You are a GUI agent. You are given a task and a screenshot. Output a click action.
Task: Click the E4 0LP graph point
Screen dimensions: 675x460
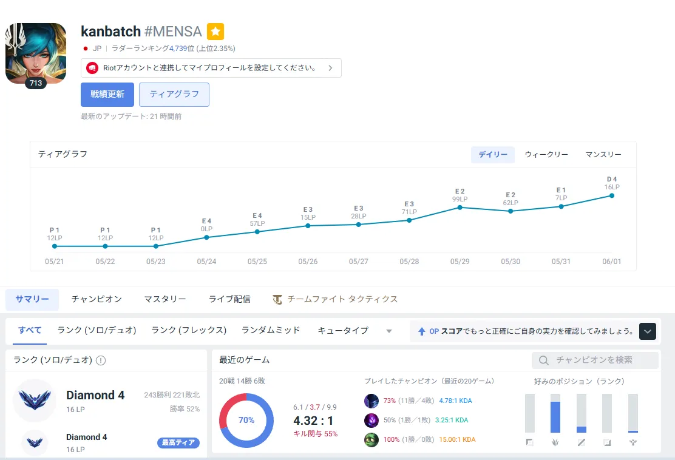click(206, 237)
